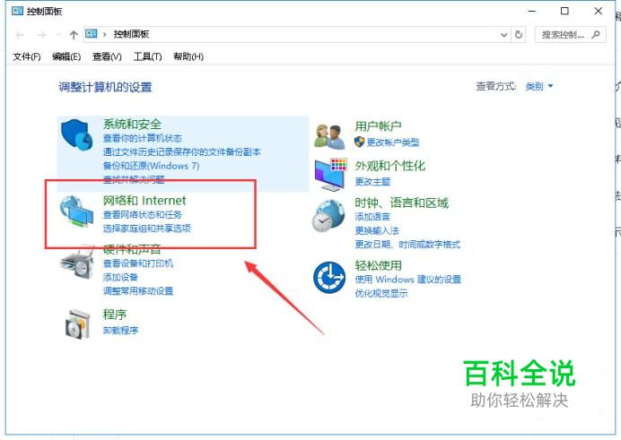Click 调整常用移动设置 link
The height and width of the screenshot is (440, 621).
click(x=138, y=291)
